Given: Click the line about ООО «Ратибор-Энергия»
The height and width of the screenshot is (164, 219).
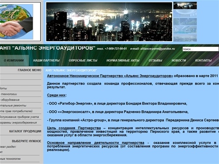Looking at the screenshot, I should coord(117,104).
